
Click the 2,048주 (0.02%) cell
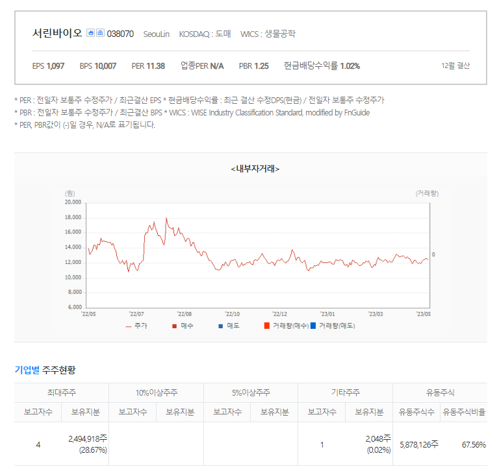tap(369, 444)
